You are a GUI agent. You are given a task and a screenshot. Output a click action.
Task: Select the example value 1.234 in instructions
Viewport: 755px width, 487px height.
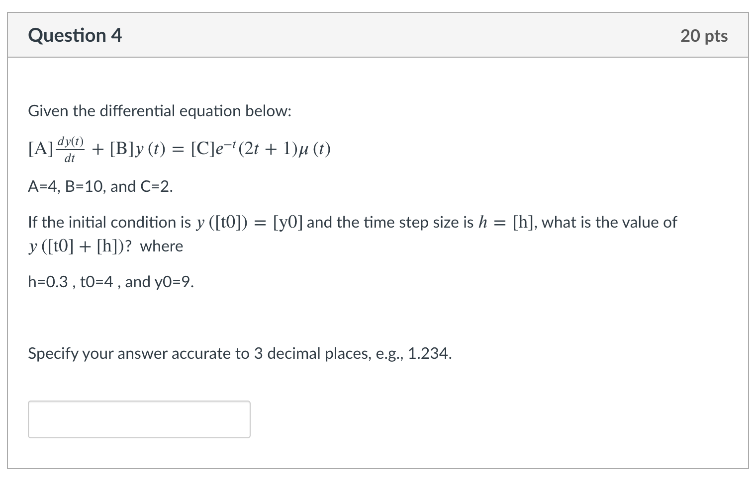(x=431, y=353)
